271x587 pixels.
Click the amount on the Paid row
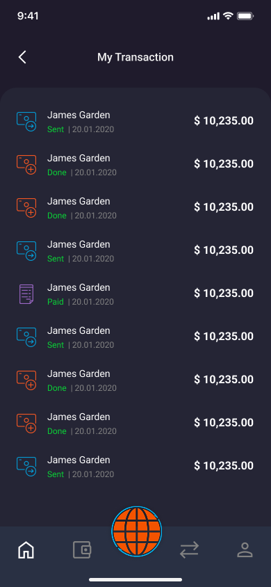click(224, 293)
